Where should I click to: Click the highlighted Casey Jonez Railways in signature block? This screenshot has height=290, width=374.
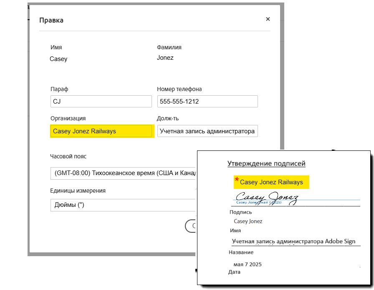271,182
